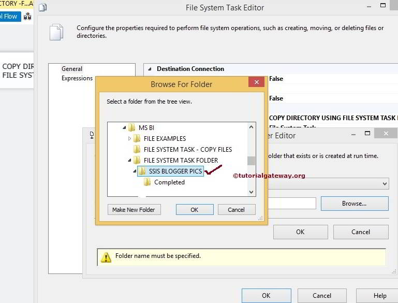Click the folder tree scrollbar up arrow
Screen dimensions: 398x303
pos(252,127)
